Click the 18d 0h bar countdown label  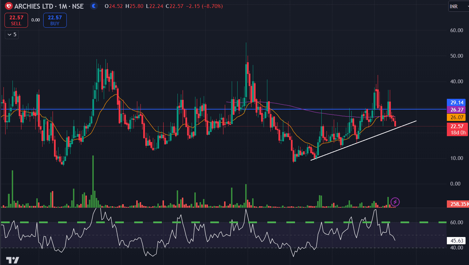point(458,133)
